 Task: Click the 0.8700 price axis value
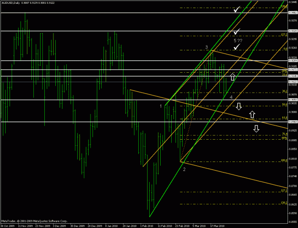292,186
